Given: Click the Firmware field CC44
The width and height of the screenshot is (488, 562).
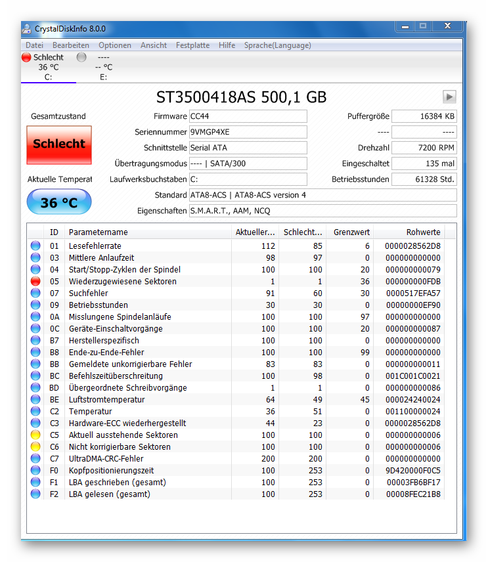Looking at the screenshot, I should click(248, 116).
